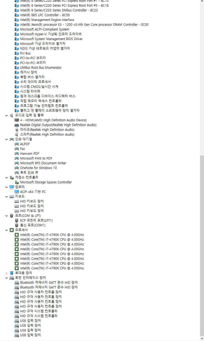Select 플러그 앤 플레이 소프트웨어 장치 열거자
Viewport: 204px width, 341px height.
(x=50, y=110)
